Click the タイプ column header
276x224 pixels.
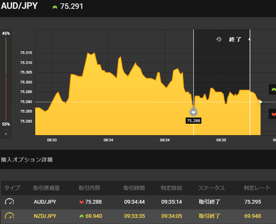12,188
